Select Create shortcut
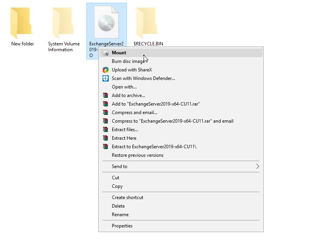Screen dimensions: 327x241 [181, 198]
